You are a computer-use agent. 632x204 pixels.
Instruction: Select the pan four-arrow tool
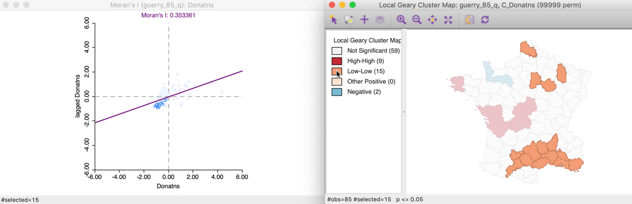pyautogui.click(x=432, y=20)
